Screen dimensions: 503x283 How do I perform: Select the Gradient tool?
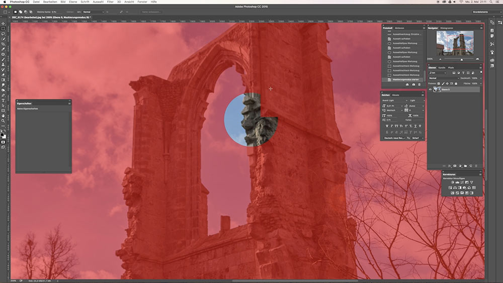(x=3, y=80)
